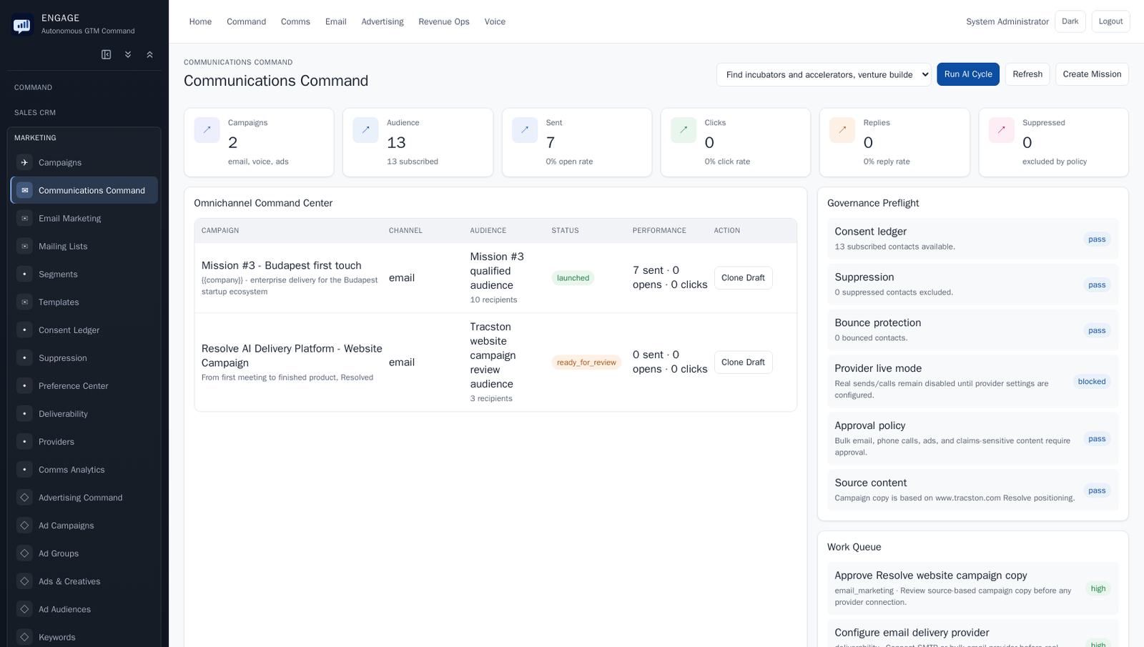Open Email Marketing in the sidebar

point(84,218)
